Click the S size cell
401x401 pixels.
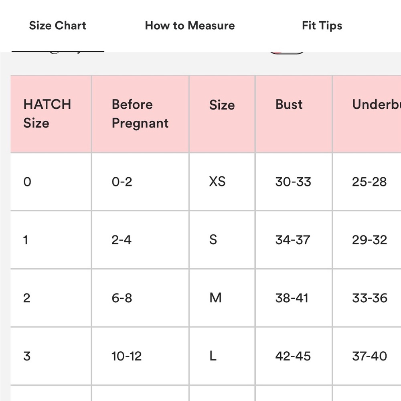point(222,240)
